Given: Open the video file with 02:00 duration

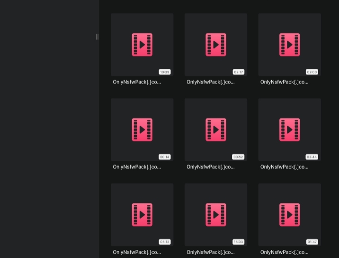Looking at the screenshot, I should 289,45.
